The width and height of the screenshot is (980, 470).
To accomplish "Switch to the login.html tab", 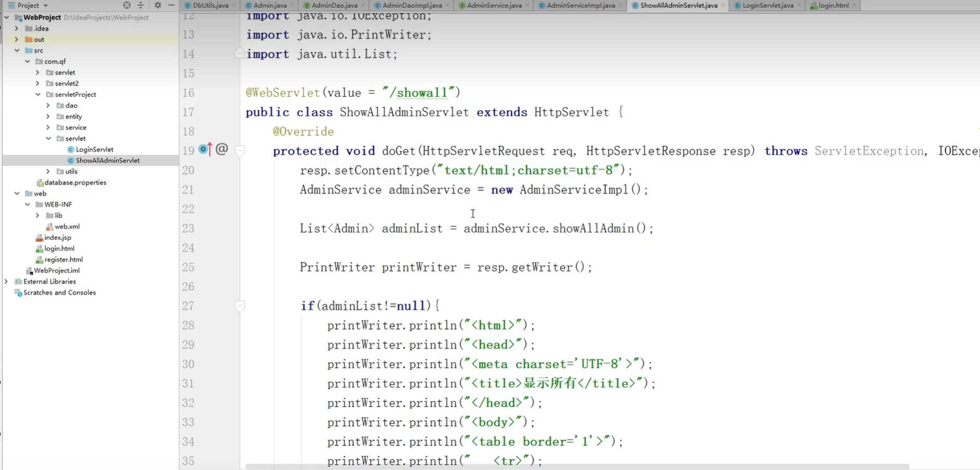I will coord(833,5).
